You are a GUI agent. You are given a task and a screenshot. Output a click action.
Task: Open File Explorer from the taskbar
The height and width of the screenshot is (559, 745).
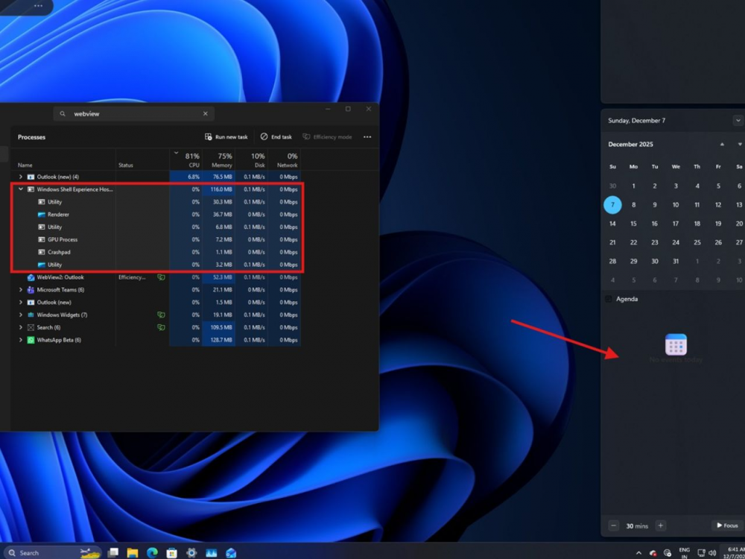coord(133,553)
